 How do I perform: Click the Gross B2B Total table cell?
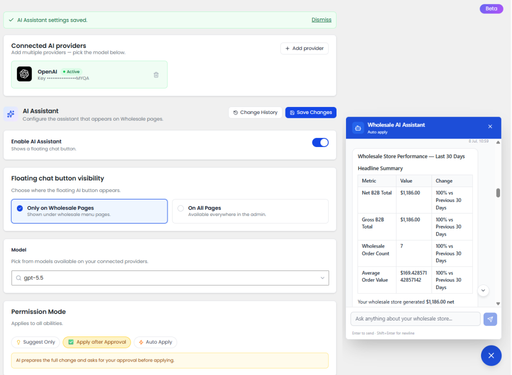tap(377, 226)
